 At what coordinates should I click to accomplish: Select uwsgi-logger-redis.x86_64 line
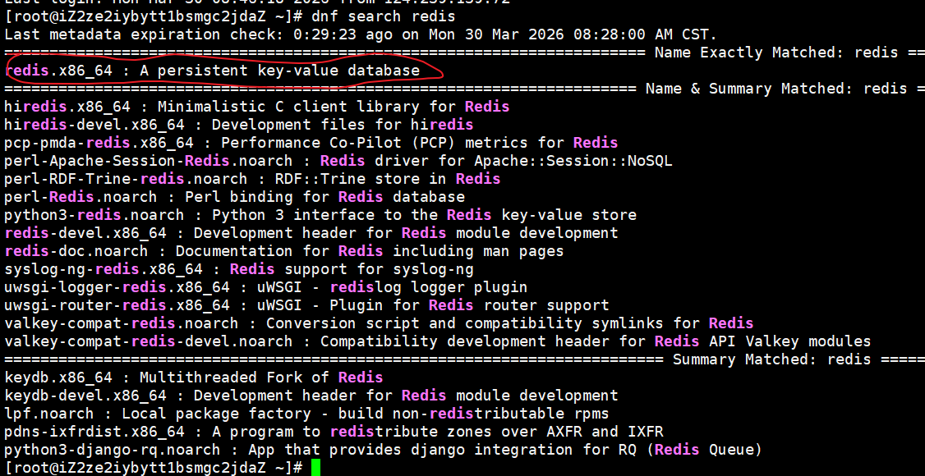265,287
